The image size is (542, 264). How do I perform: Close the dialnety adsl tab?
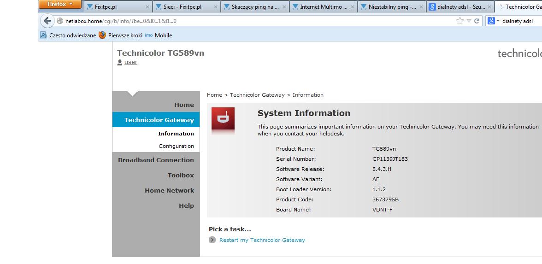489,7
